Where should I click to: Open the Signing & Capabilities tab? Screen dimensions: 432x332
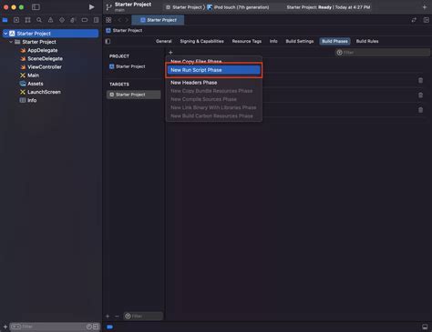201,41
